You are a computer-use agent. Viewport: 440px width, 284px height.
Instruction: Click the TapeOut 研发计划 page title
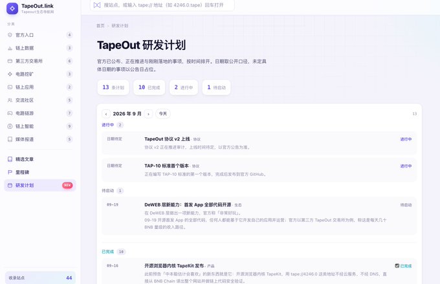click(142, 45)
